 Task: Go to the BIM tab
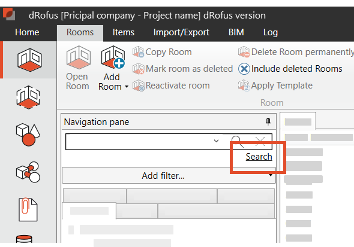pyautogui.click(x=236, y=32)
